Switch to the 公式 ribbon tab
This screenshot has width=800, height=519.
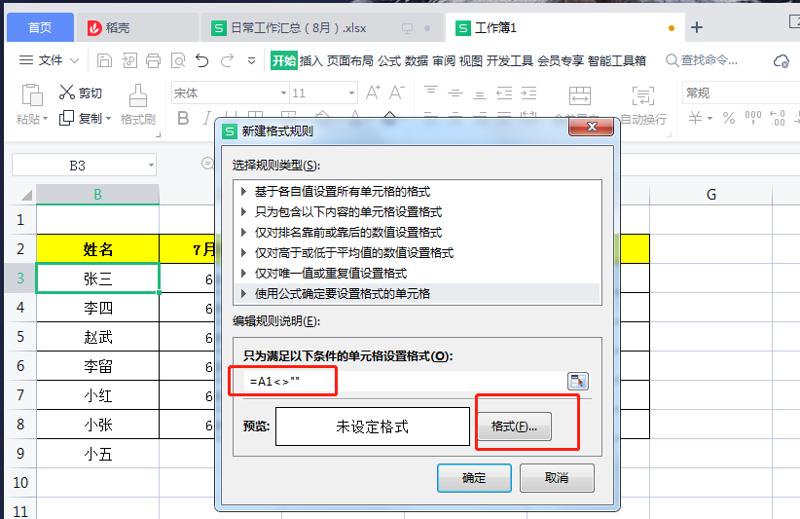(389, 60)
